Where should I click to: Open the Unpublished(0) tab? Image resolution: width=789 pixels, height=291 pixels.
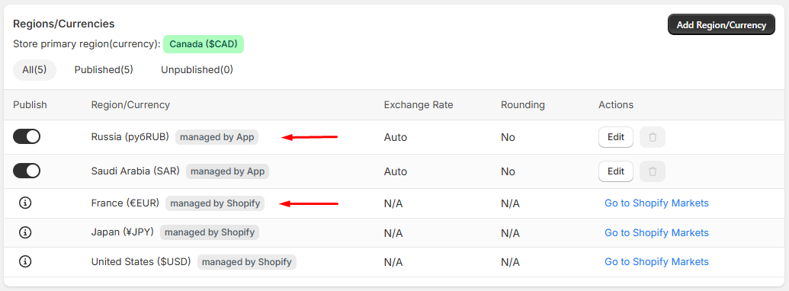coord(197,70)
